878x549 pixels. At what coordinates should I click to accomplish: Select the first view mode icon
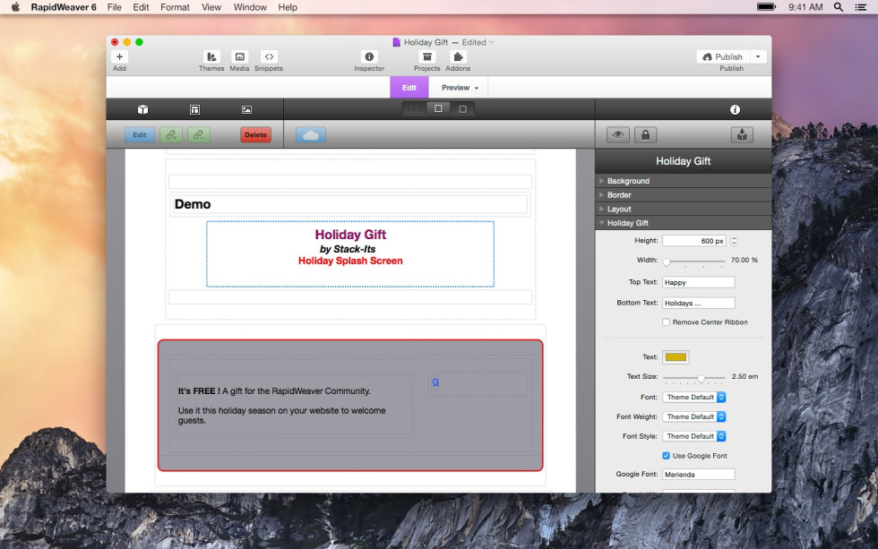414,109
